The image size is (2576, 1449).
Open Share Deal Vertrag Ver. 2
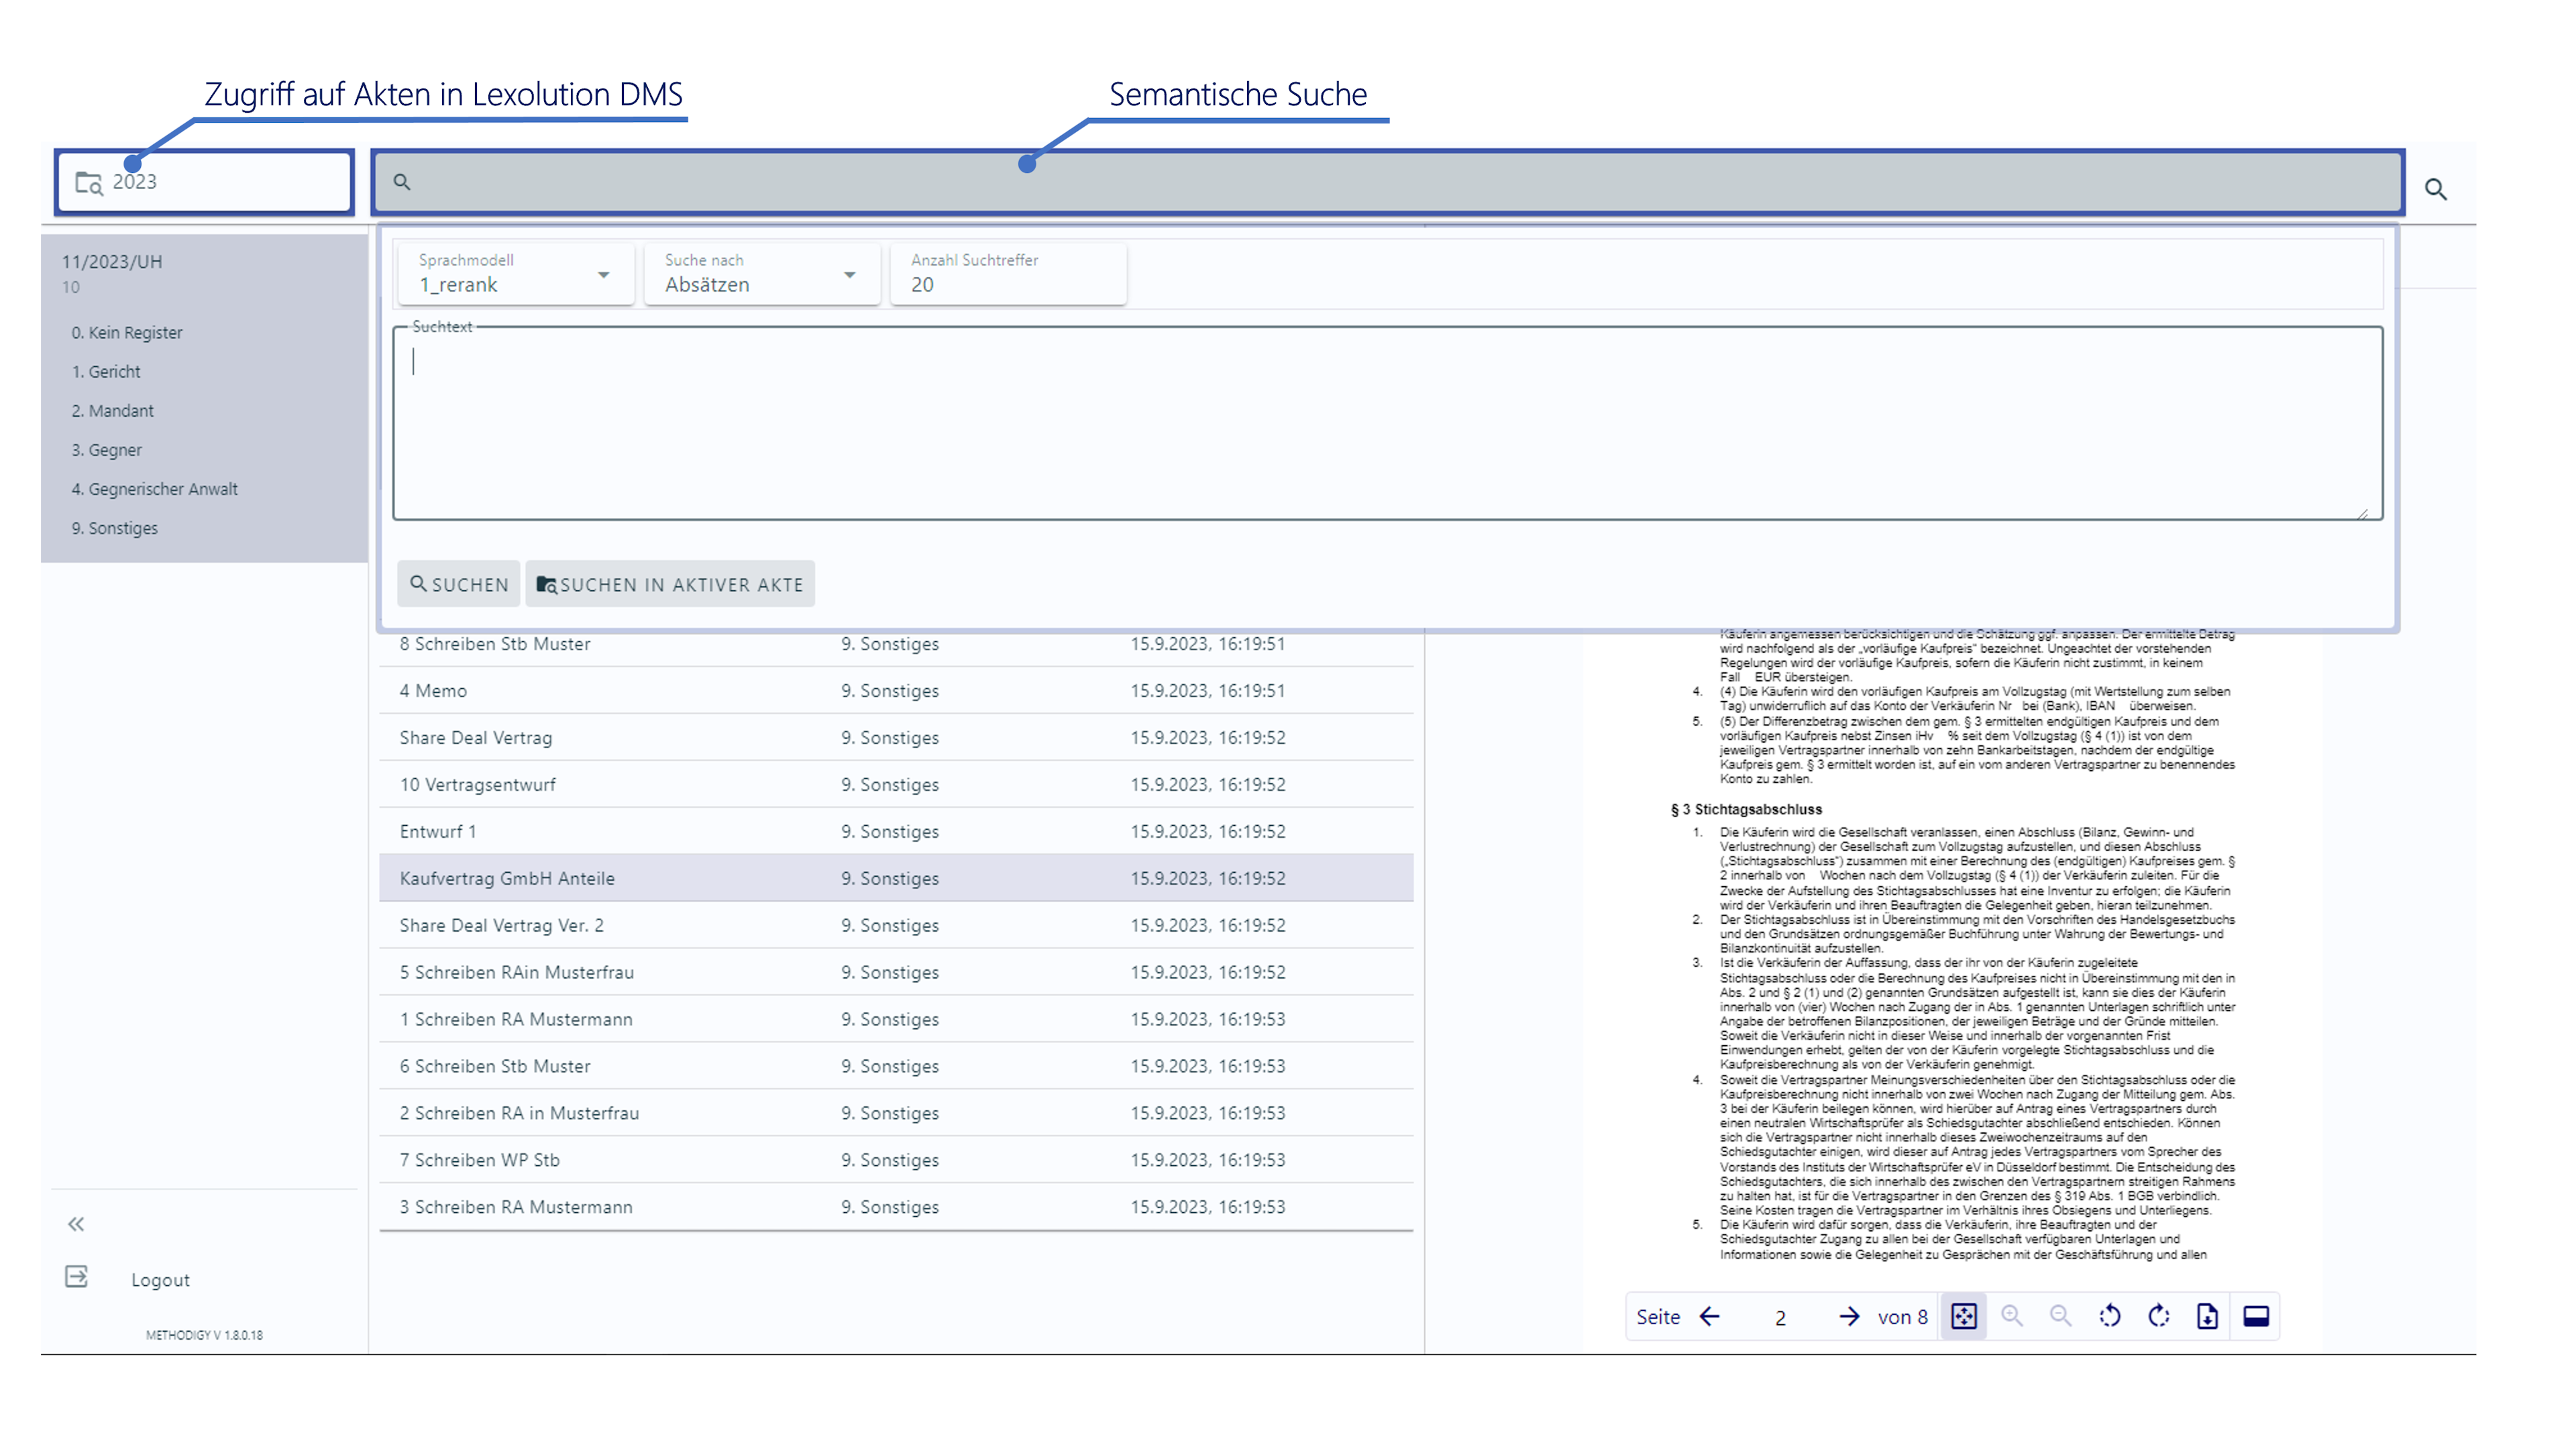coord(896,926)
